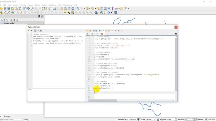The height and width of the screenshot is (121, 216).
Task: Refresh the map canvas
Action: (x=73, y=8)
